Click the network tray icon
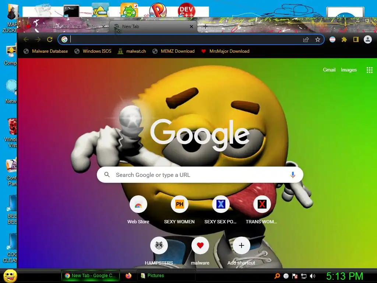This screenshot has width=377, height=283. click(x=304, y=276)
